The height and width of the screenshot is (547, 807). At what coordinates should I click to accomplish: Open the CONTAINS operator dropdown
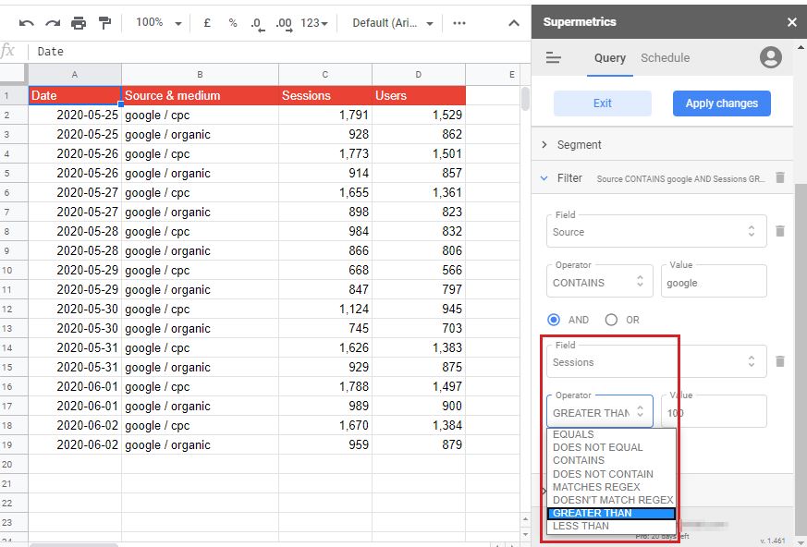pyautogui.click(x=599, y=283)
